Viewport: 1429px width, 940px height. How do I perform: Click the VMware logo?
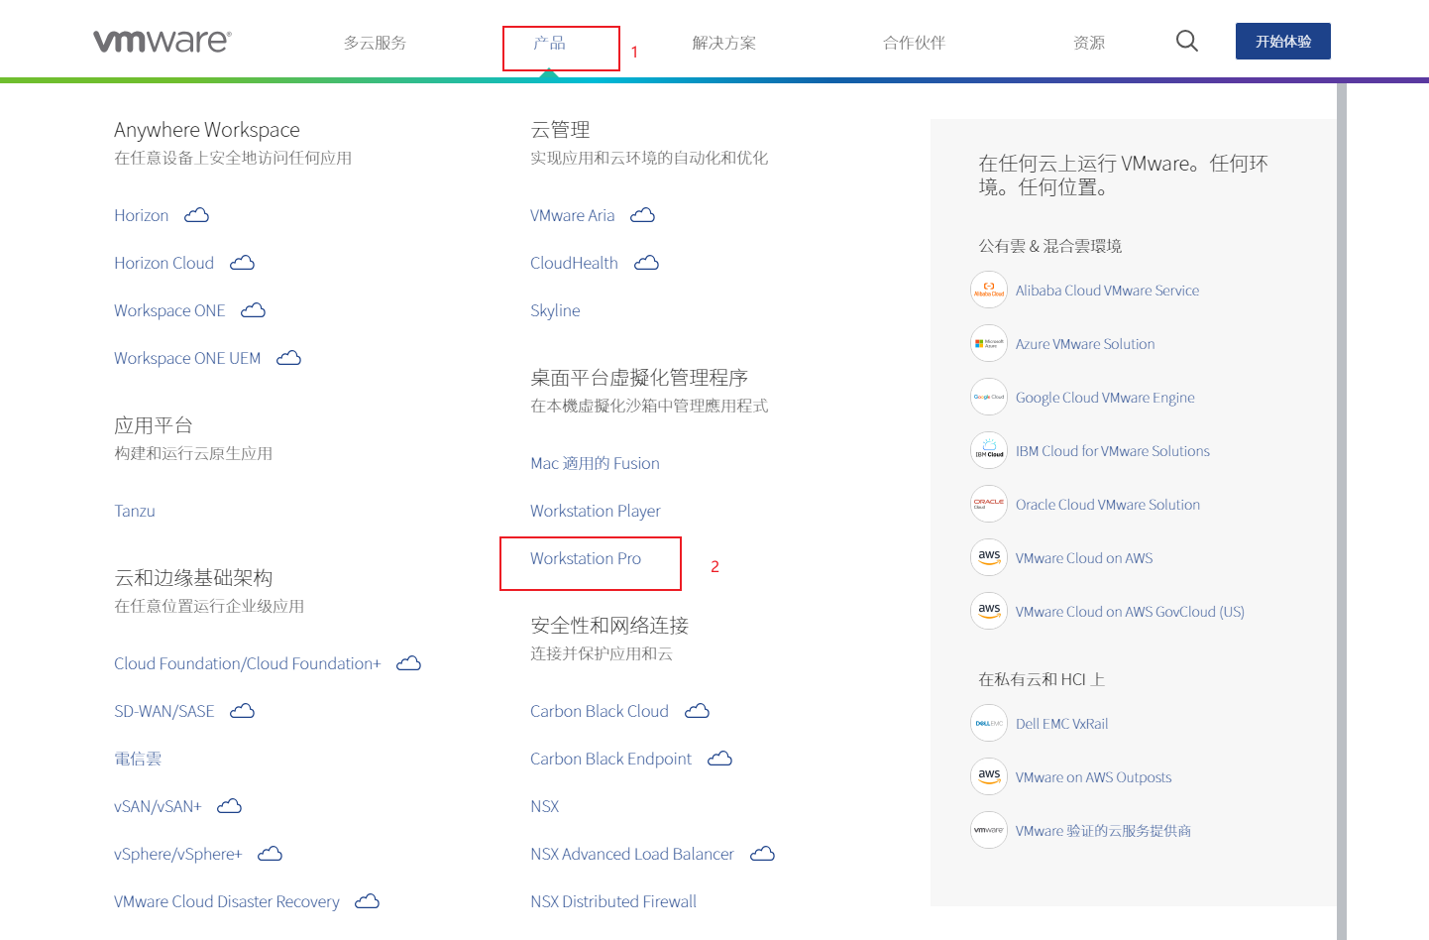tap(163, 41)
